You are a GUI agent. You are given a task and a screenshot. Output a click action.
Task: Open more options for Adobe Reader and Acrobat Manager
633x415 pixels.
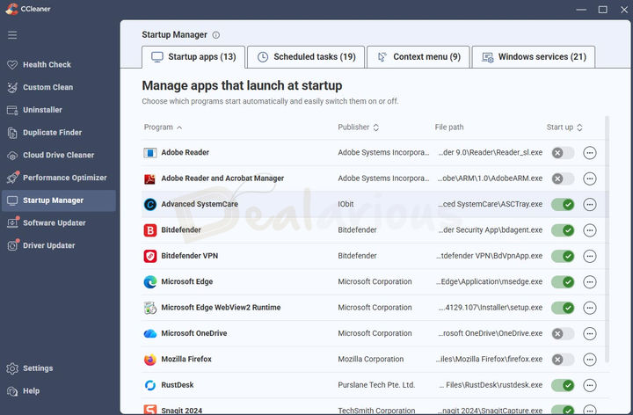click(x=590, y=178)
